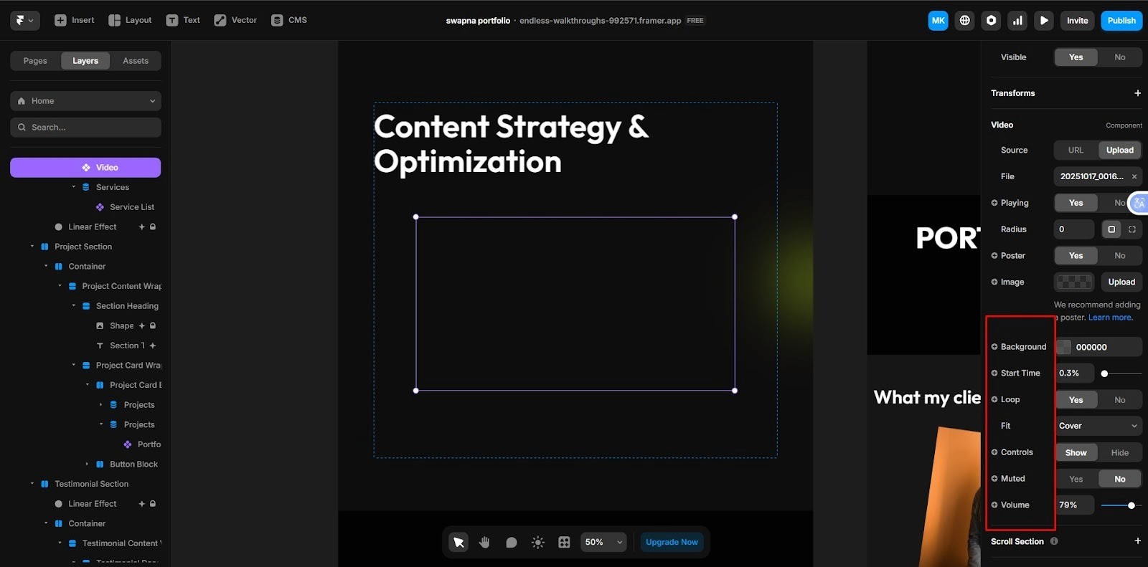Click the poster image preview swatch
The width and height of the screenshot is (1148, 567).
point(1074,282)
